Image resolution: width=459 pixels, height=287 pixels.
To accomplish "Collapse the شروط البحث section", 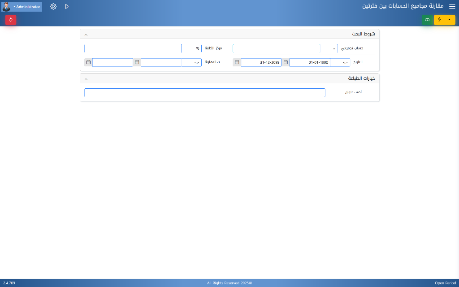I will pyautogui.click(x=86, y=35).
